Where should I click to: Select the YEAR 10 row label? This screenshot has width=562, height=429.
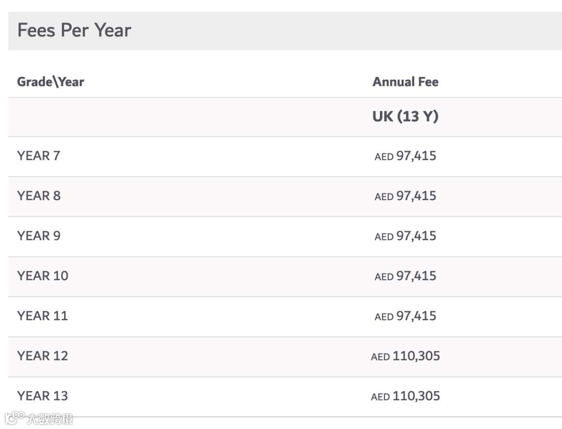click(43, 276)
